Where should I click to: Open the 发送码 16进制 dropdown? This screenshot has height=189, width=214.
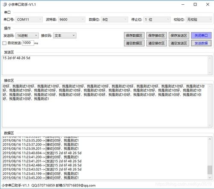pyautogui.click(x=27, y=35)
